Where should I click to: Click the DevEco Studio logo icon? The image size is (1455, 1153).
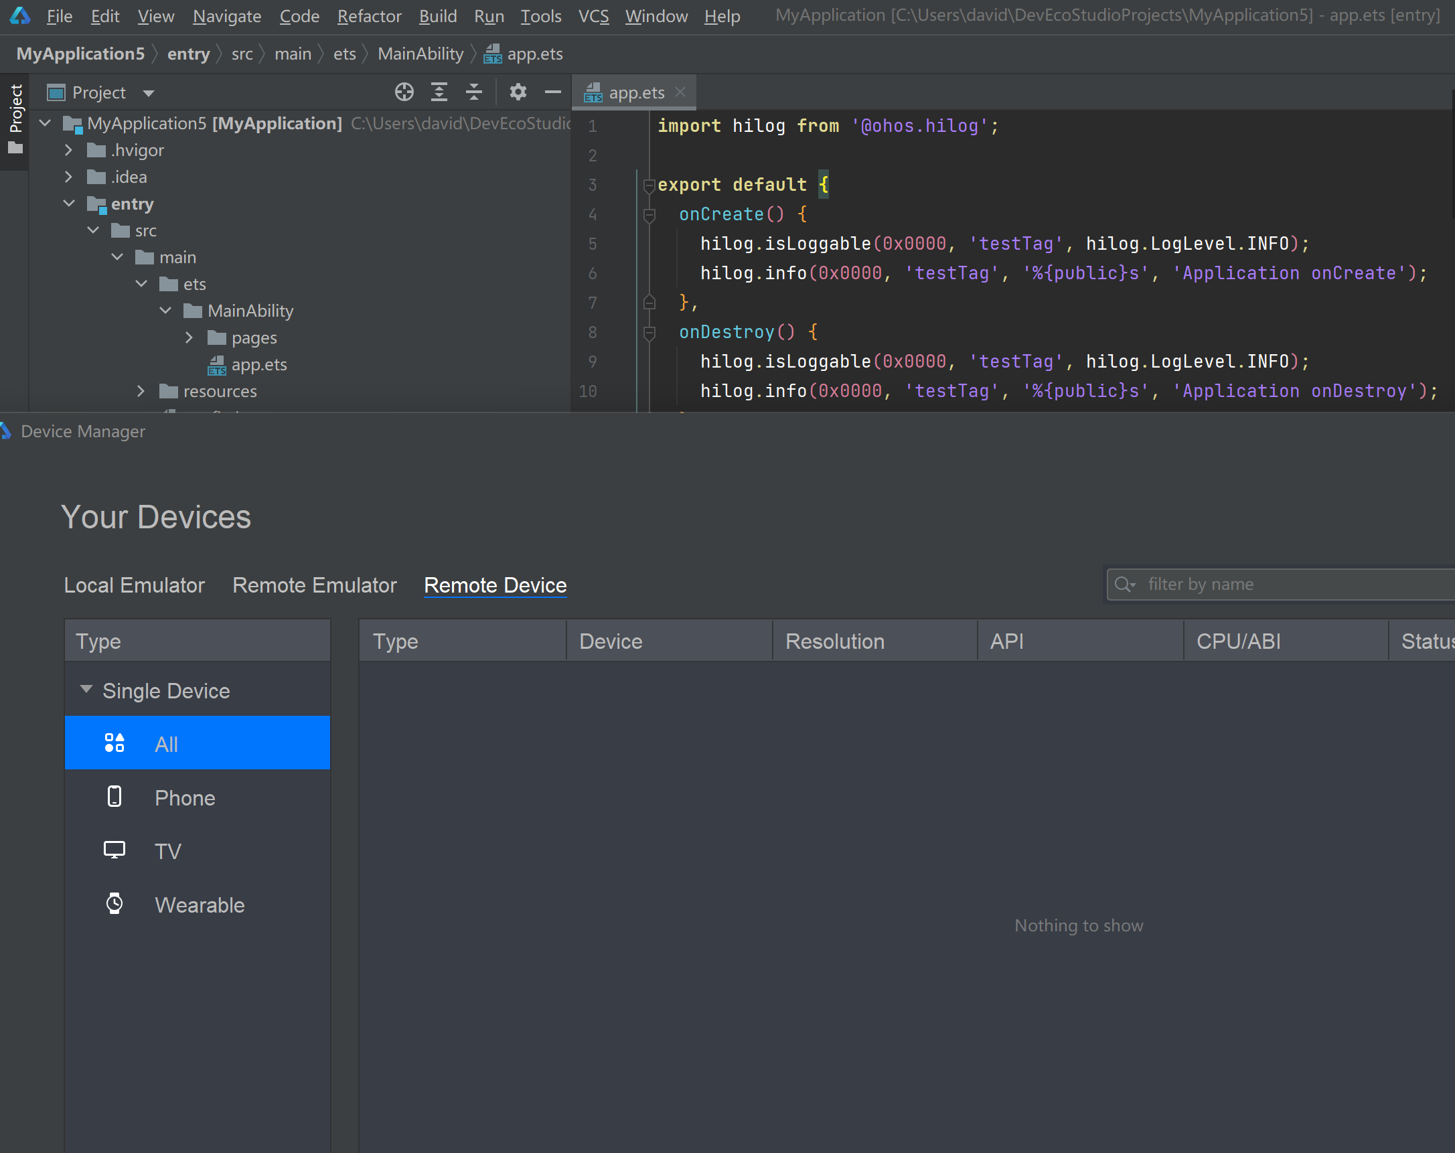(19, 15)
